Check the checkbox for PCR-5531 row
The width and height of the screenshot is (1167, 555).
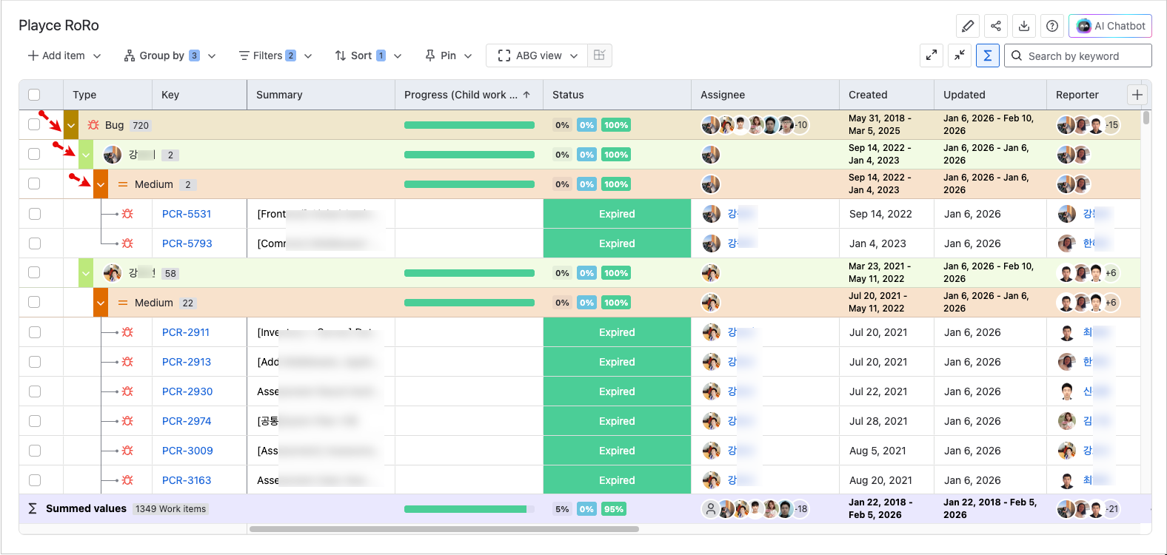tap(34, 214)
